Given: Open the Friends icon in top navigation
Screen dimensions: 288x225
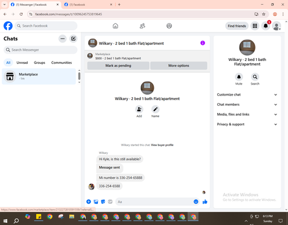Looking at the screenshot, I should click(142, 26).
